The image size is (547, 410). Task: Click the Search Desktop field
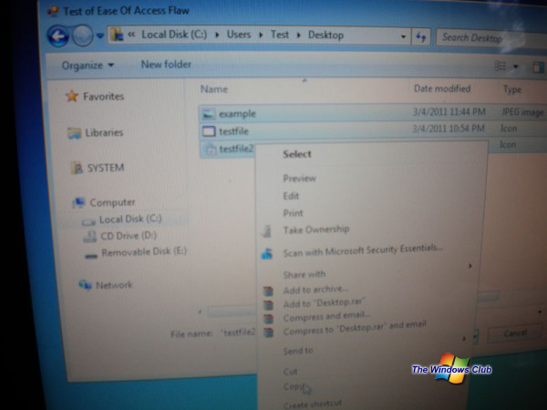pyautogui.click(x=490, y=37)
